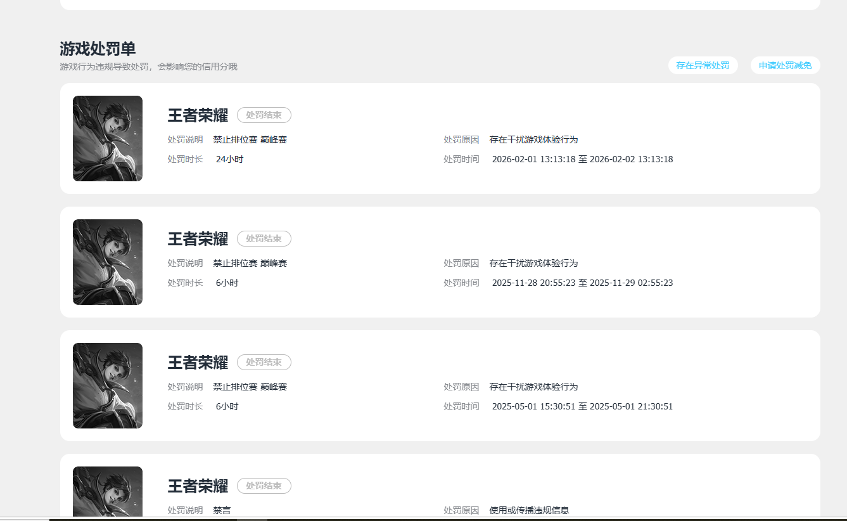Click 禁止排位赛 巅峰赛 on the 24小时 card
847x521 pixels.
click(250, 139)
